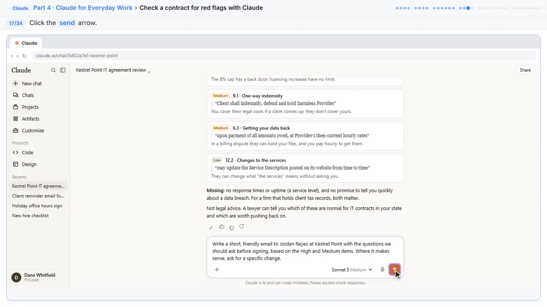Click the browser back arrow
The image size is (547, 307).
tap(12, 56)
